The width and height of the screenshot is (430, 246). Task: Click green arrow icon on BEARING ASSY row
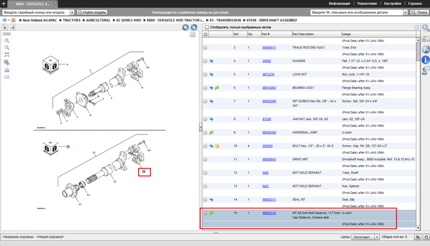coord(217,88)
